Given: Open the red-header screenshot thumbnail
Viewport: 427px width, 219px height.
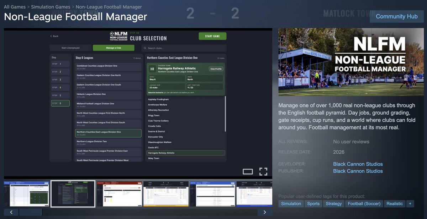Looking at the screenshot, I should pos(119,194).
